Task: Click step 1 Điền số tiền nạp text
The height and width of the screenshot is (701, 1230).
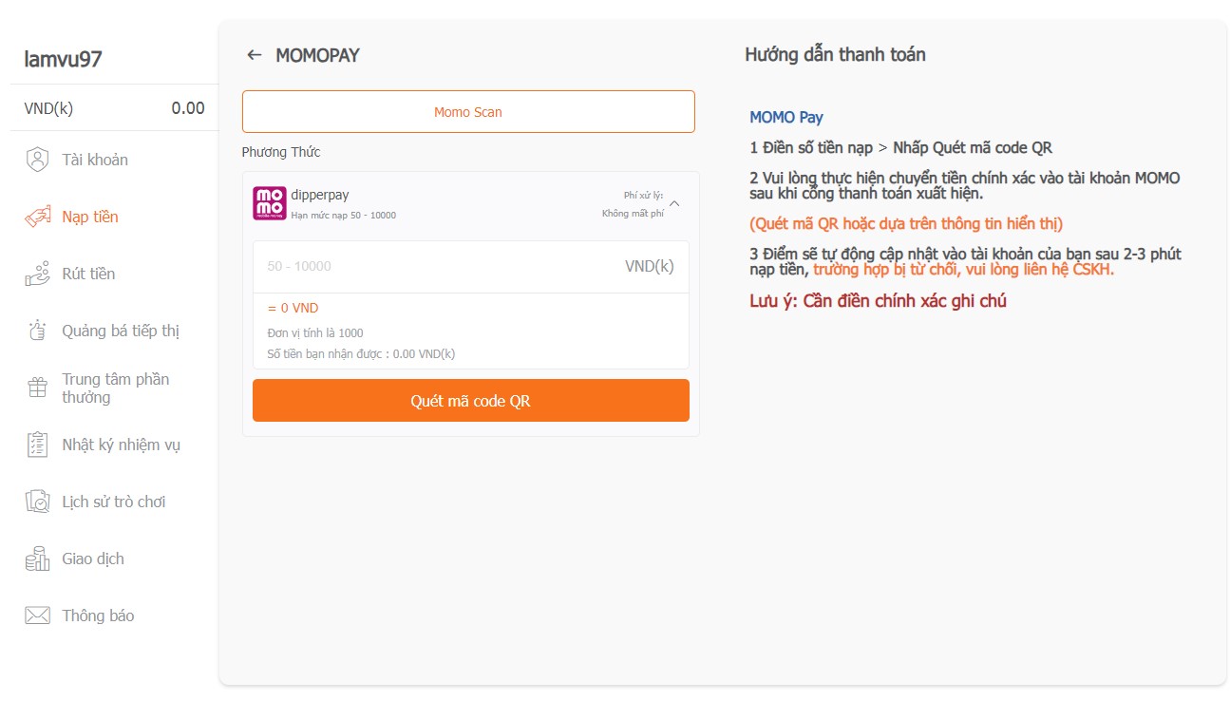Action: (x=900, y=148)
